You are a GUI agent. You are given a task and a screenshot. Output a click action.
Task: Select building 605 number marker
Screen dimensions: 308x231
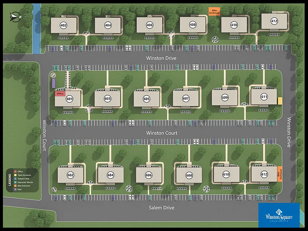(x=146, y=99)
